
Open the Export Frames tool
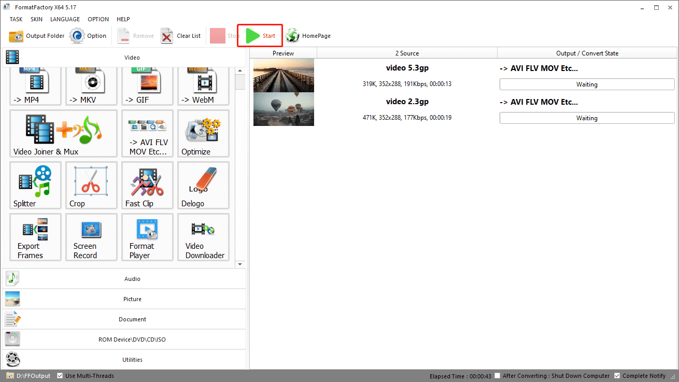tap(35, 237)
